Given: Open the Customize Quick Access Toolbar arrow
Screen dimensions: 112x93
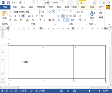Looking at the screenshot, I should coord(24,3).
